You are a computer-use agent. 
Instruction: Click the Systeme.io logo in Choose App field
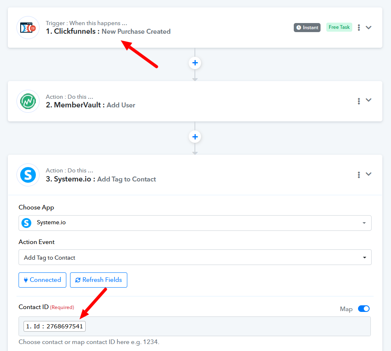click(26, 223)
